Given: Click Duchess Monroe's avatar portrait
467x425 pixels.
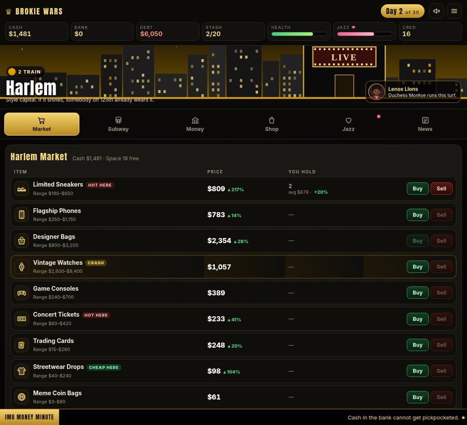Looking at the screenshot, I should pos(377,92).
